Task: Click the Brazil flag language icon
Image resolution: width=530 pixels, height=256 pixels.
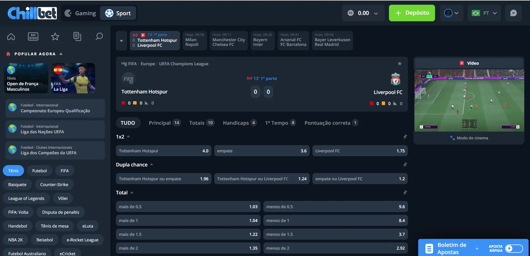Action: click(x=476, y=13)
